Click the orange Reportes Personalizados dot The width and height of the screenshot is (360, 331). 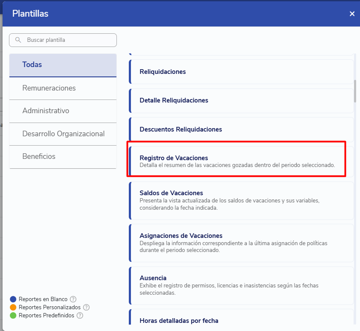pos(13,308)
